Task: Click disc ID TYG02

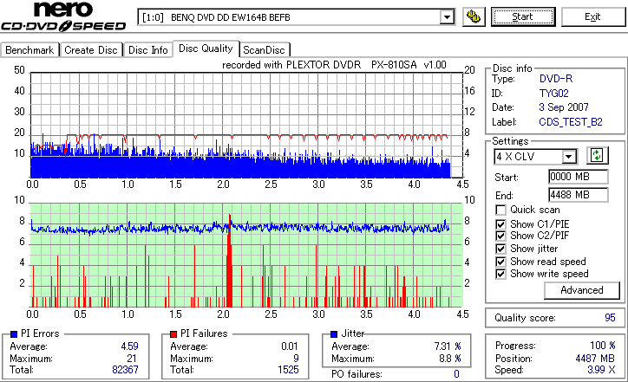Action: pos(554,94)
